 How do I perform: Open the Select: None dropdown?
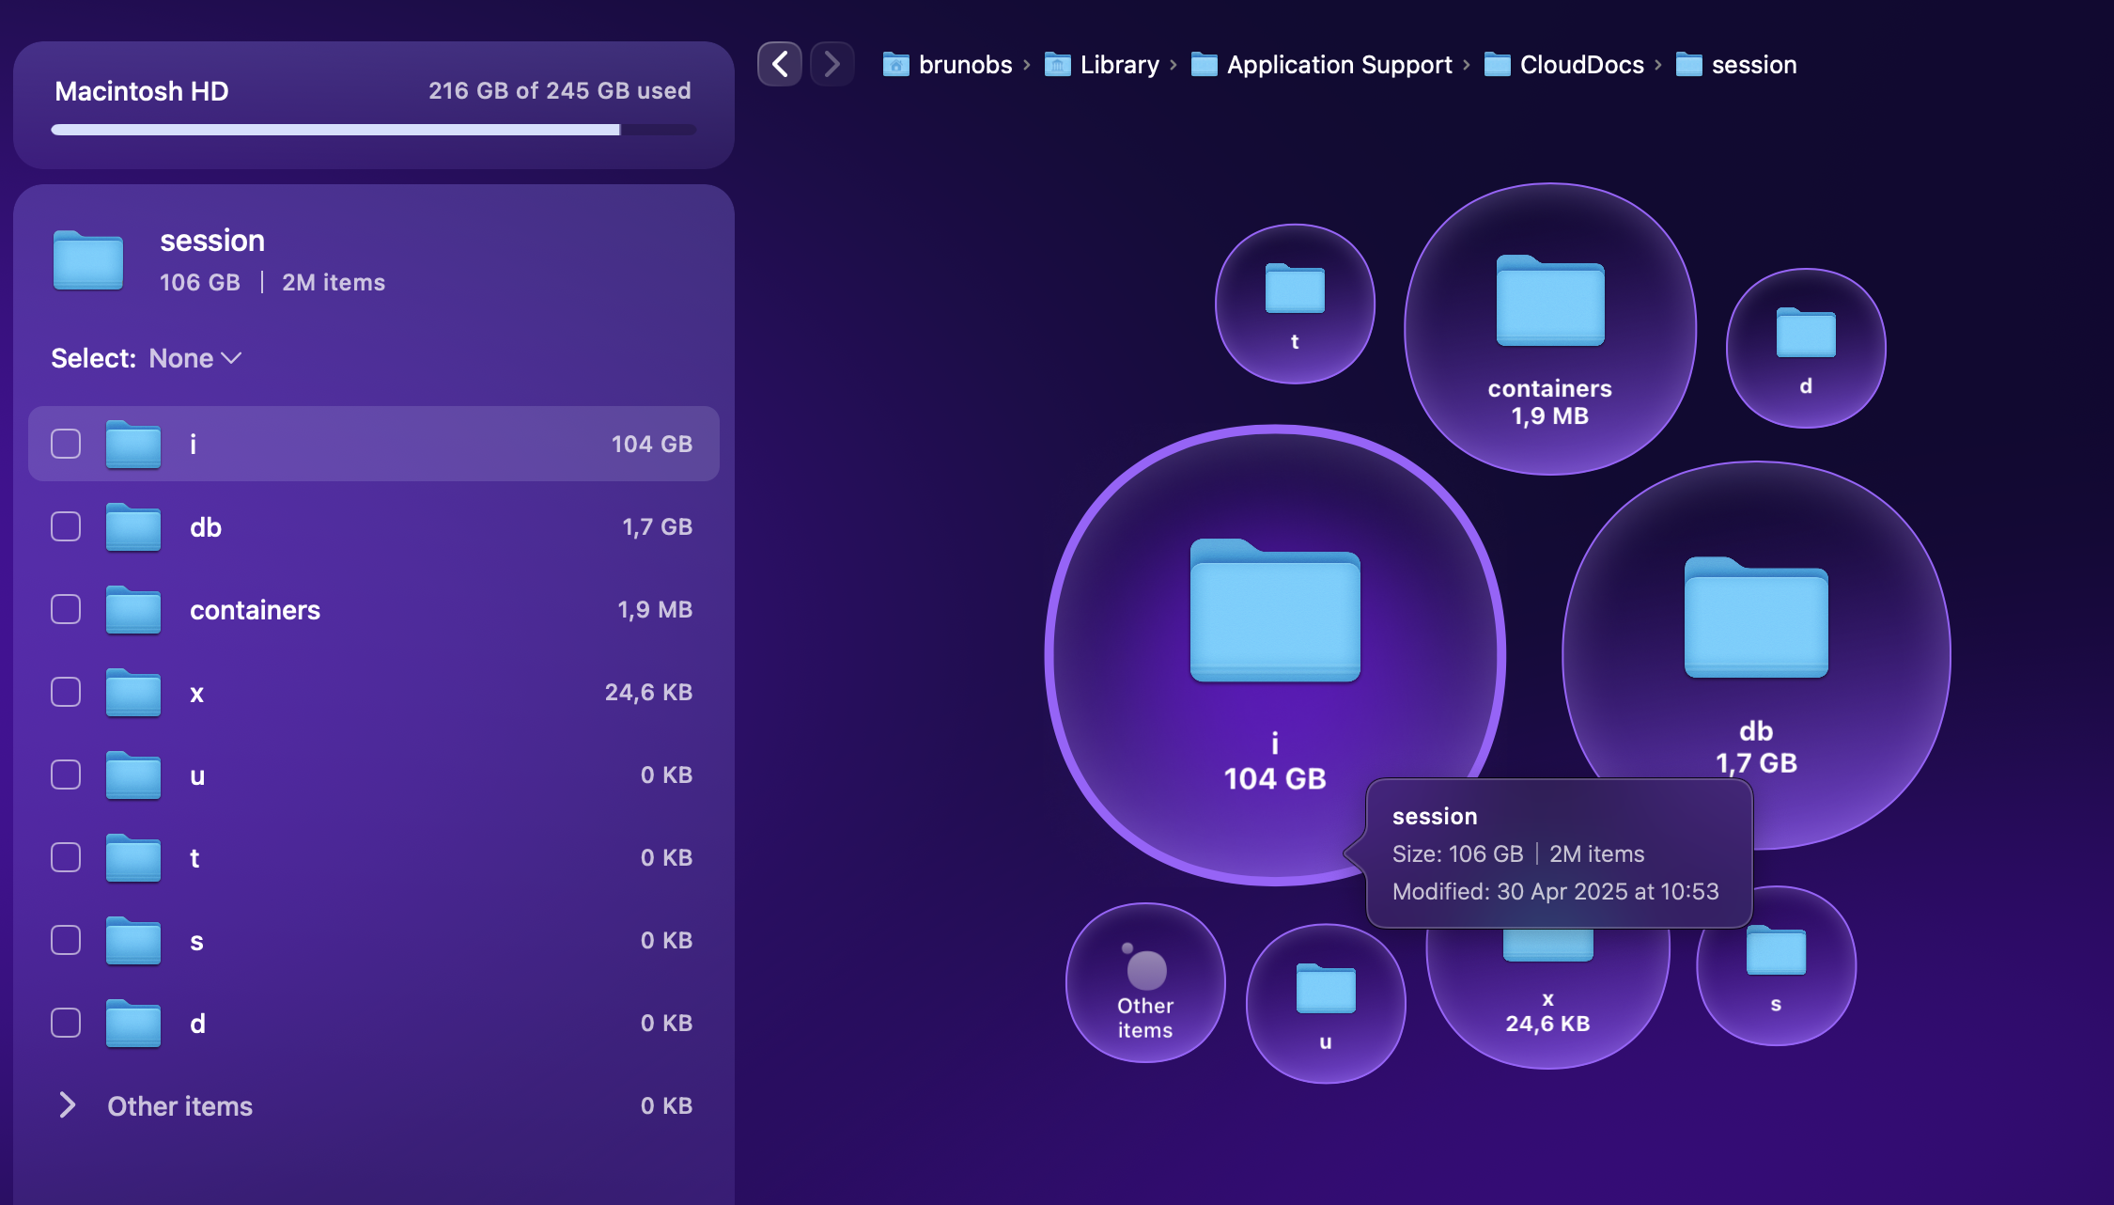coord(194,358)
